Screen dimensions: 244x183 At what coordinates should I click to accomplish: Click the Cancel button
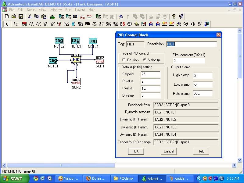pyautogui.click(x=169, y=151)
